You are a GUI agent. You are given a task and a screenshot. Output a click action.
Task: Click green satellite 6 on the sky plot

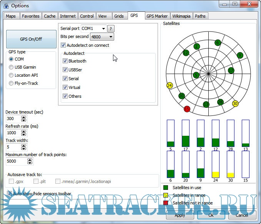(x=218, y=43)
